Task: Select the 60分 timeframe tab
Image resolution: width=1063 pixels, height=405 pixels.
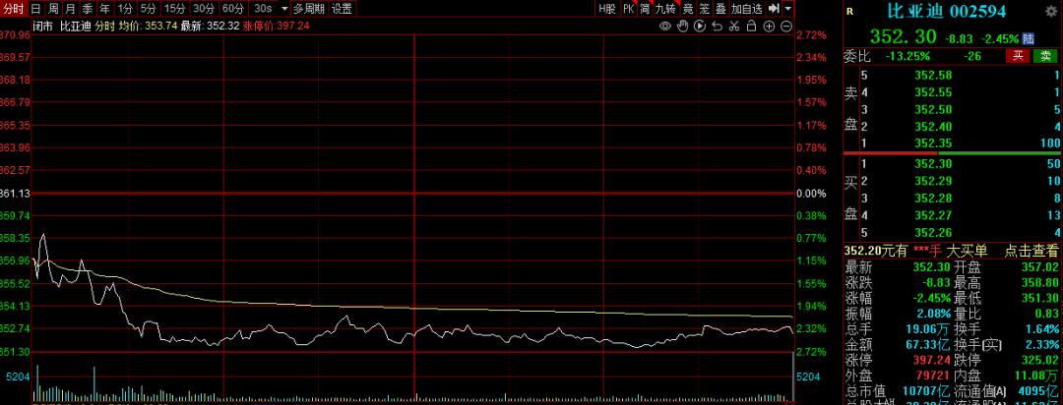Action: click(232, 8)
